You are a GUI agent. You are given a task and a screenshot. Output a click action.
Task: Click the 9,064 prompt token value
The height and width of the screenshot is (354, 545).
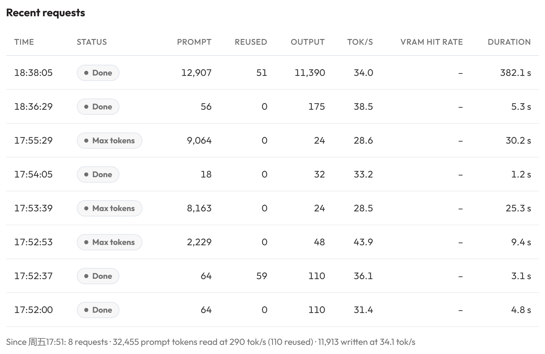coord(199,141)
